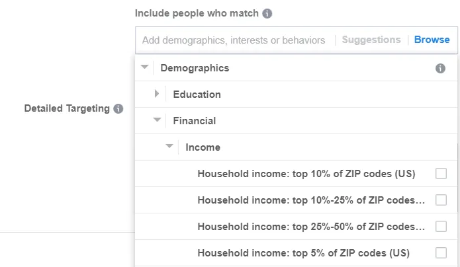Select the Education tree label

point(197,95)
